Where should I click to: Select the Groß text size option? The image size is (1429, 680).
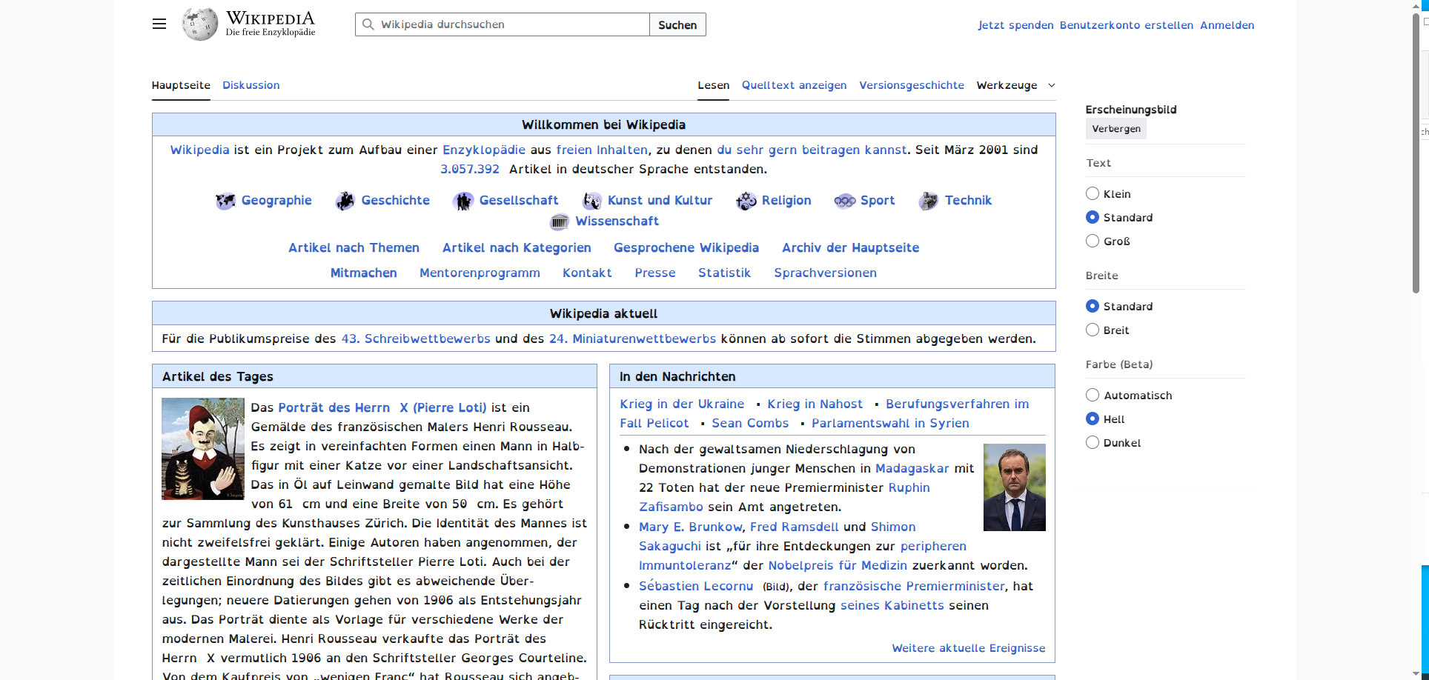(1092, 240)
